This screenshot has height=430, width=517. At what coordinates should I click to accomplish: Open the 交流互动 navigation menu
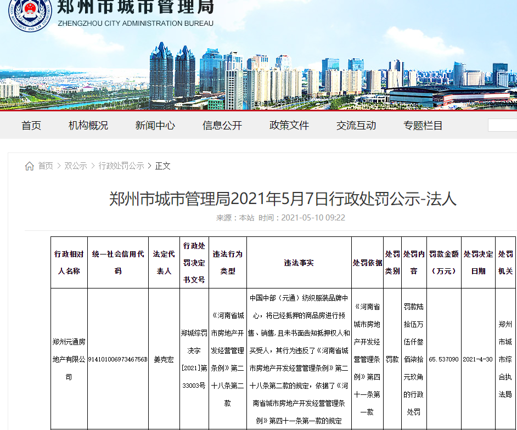pyautogui.click(x=356, y=125)
